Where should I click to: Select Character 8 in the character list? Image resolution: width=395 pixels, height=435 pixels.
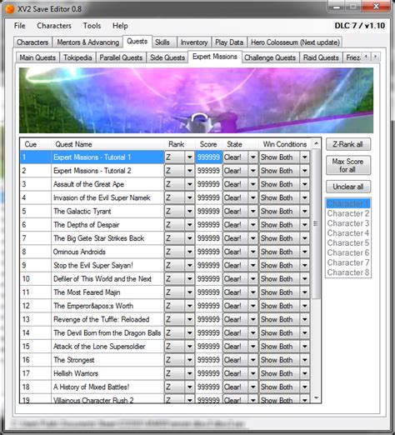(347, 272)
